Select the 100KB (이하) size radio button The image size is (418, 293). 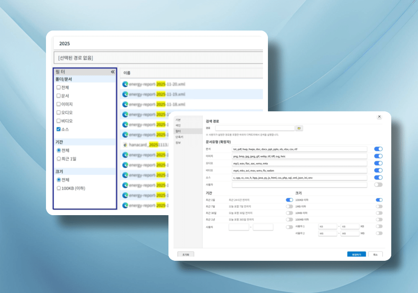[x=59, y=188]
